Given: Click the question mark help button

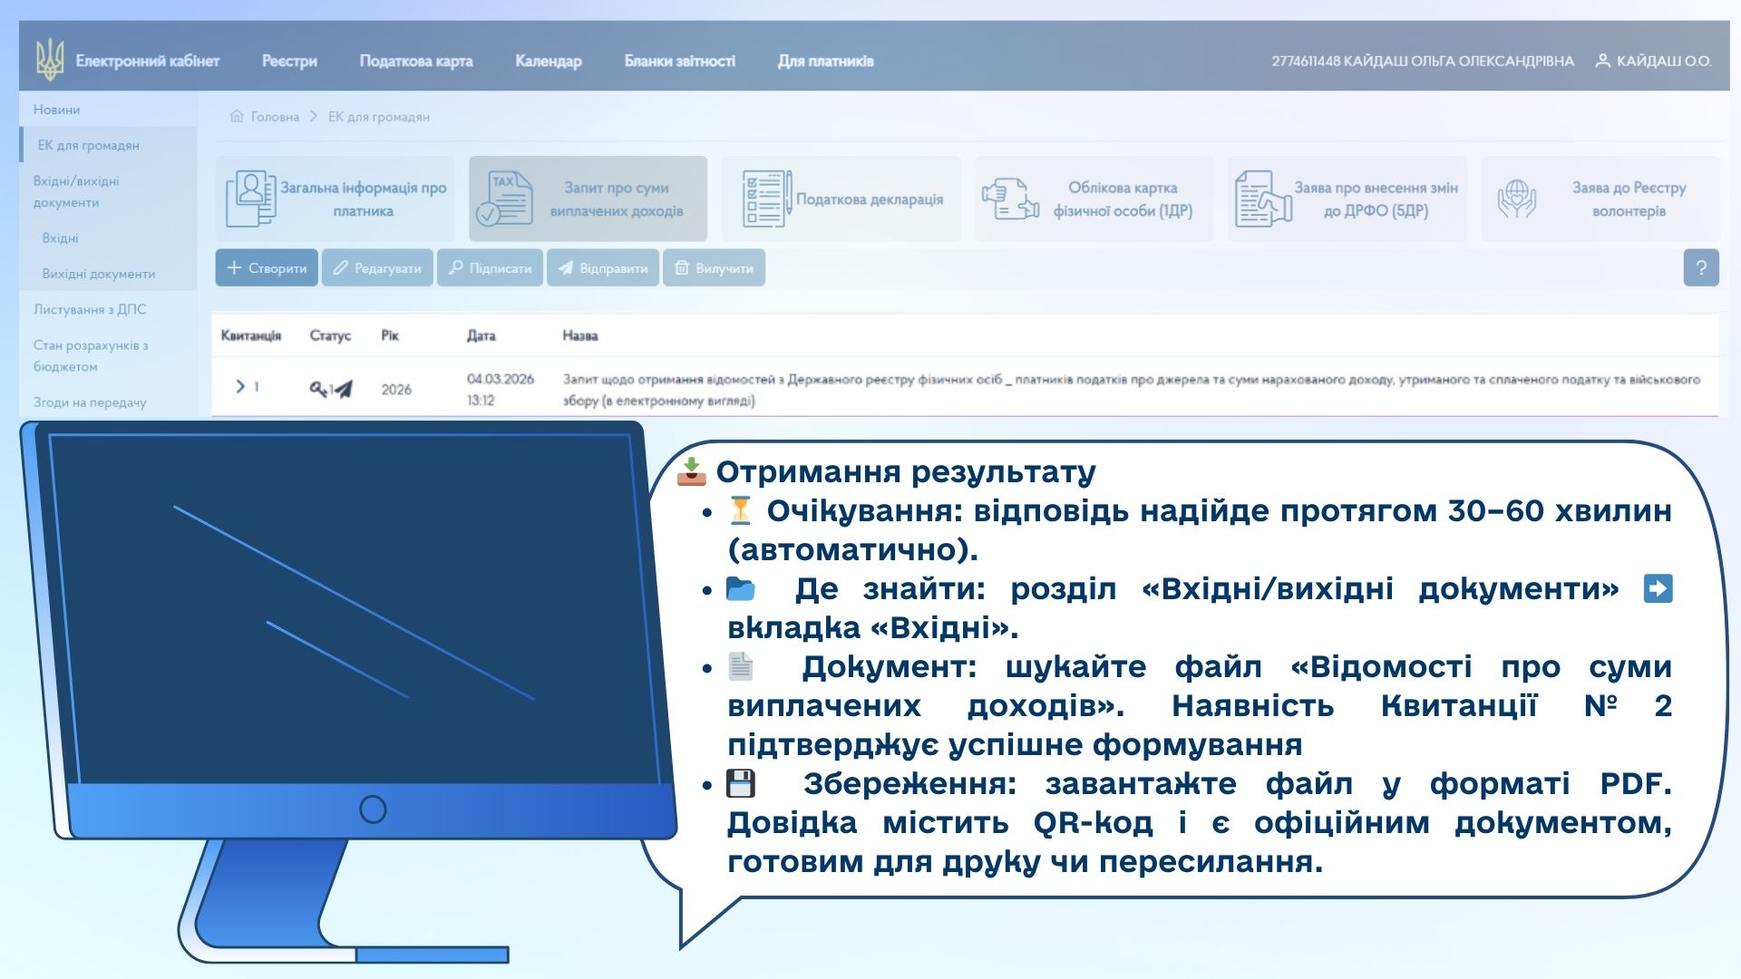Looking at the screenshot, I should (x=1700, y=268).
